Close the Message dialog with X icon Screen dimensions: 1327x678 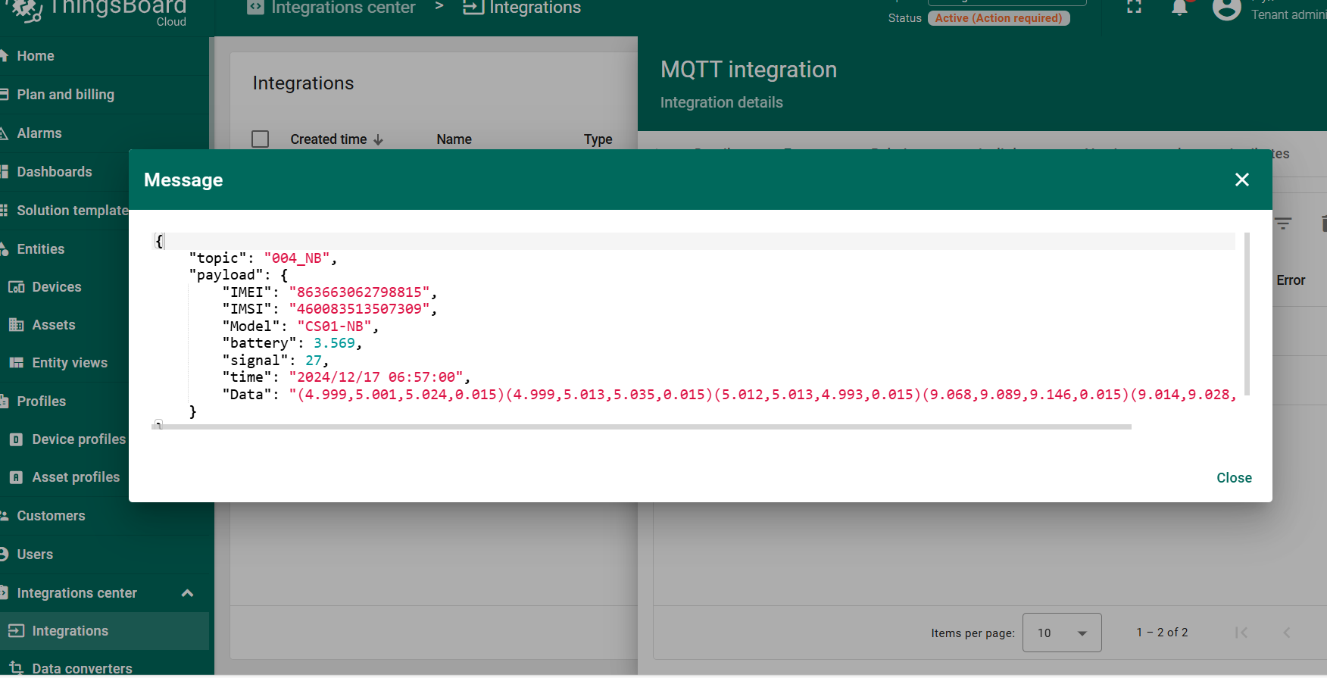coord(1242,180)
